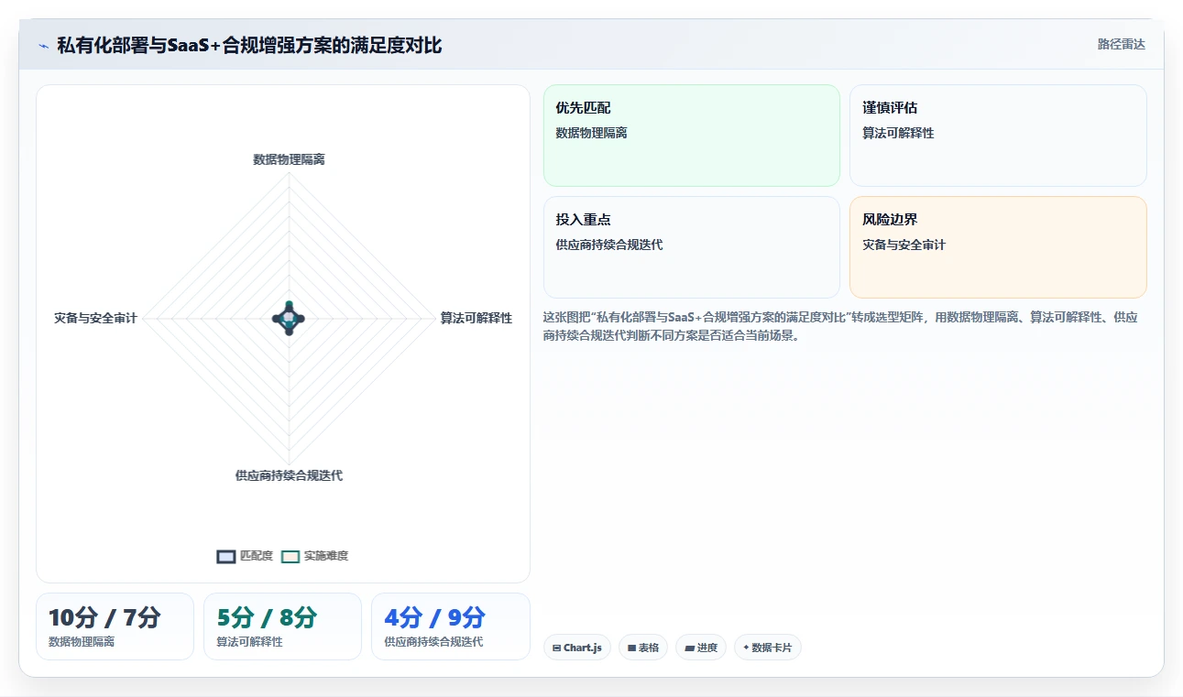This screenshot has width=1183, height=697.
Task: Click the header icon beside the title
Action: (x=43, y=46)
